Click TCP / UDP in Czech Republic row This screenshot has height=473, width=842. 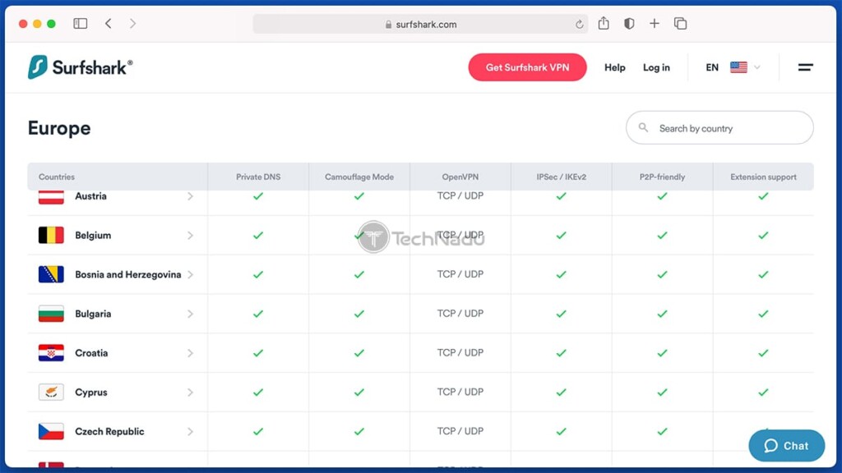click(x=460, y=430)
